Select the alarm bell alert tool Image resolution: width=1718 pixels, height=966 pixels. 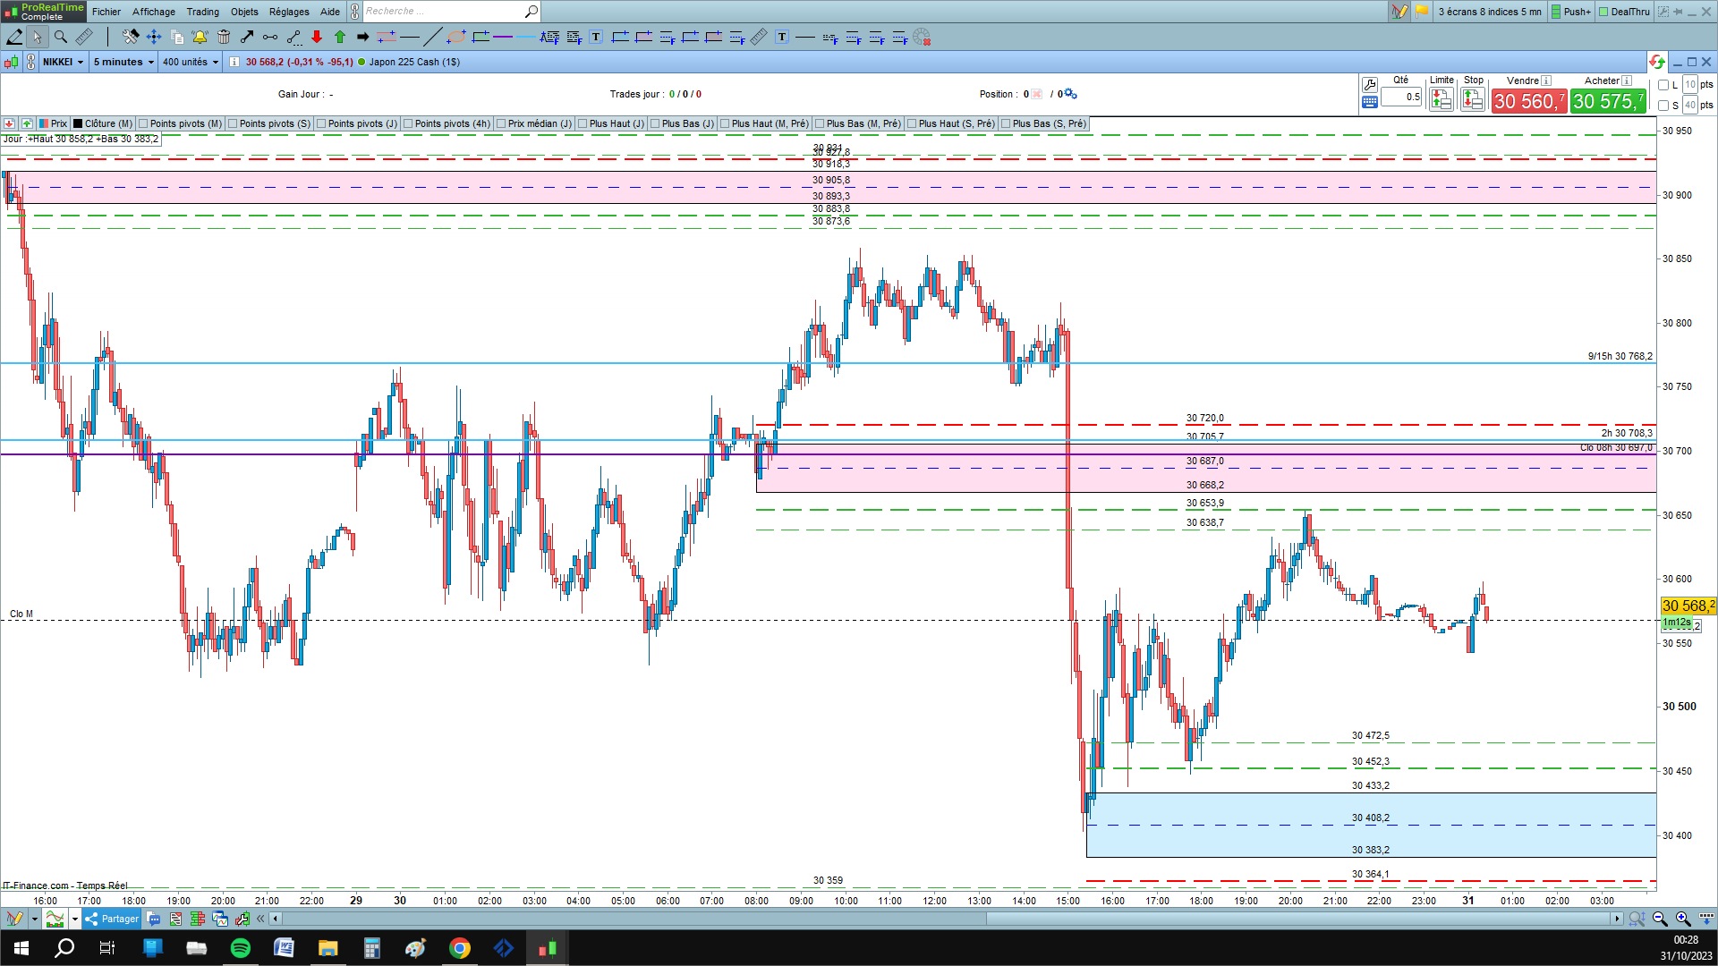pos(200,37)
